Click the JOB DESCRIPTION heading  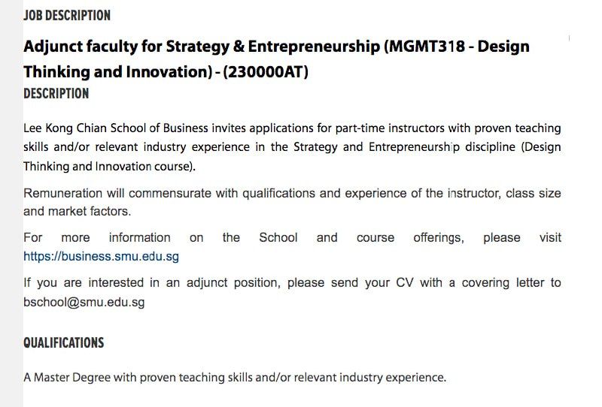tap(67, 15)
